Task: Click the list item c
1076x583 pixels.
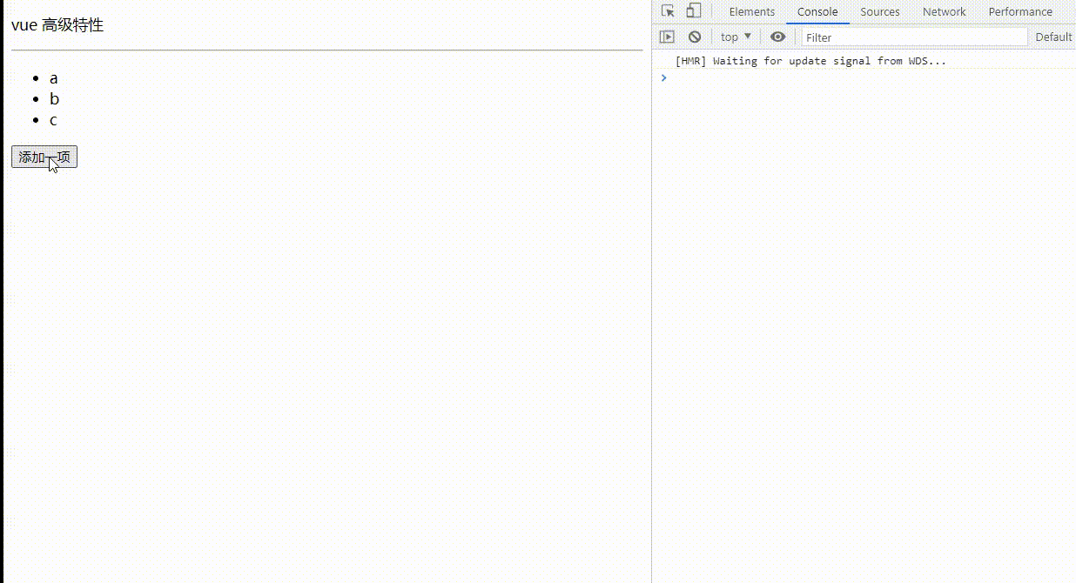Action: 53,120
